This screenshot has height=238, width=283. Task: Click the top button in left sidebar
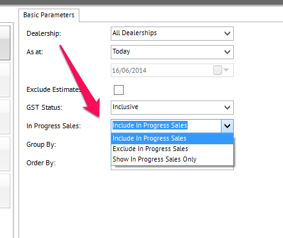pos(5,43)
